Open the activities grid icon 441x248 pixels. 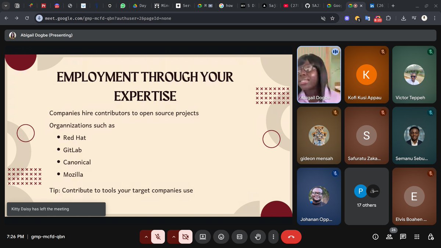(x=417, y=237)
